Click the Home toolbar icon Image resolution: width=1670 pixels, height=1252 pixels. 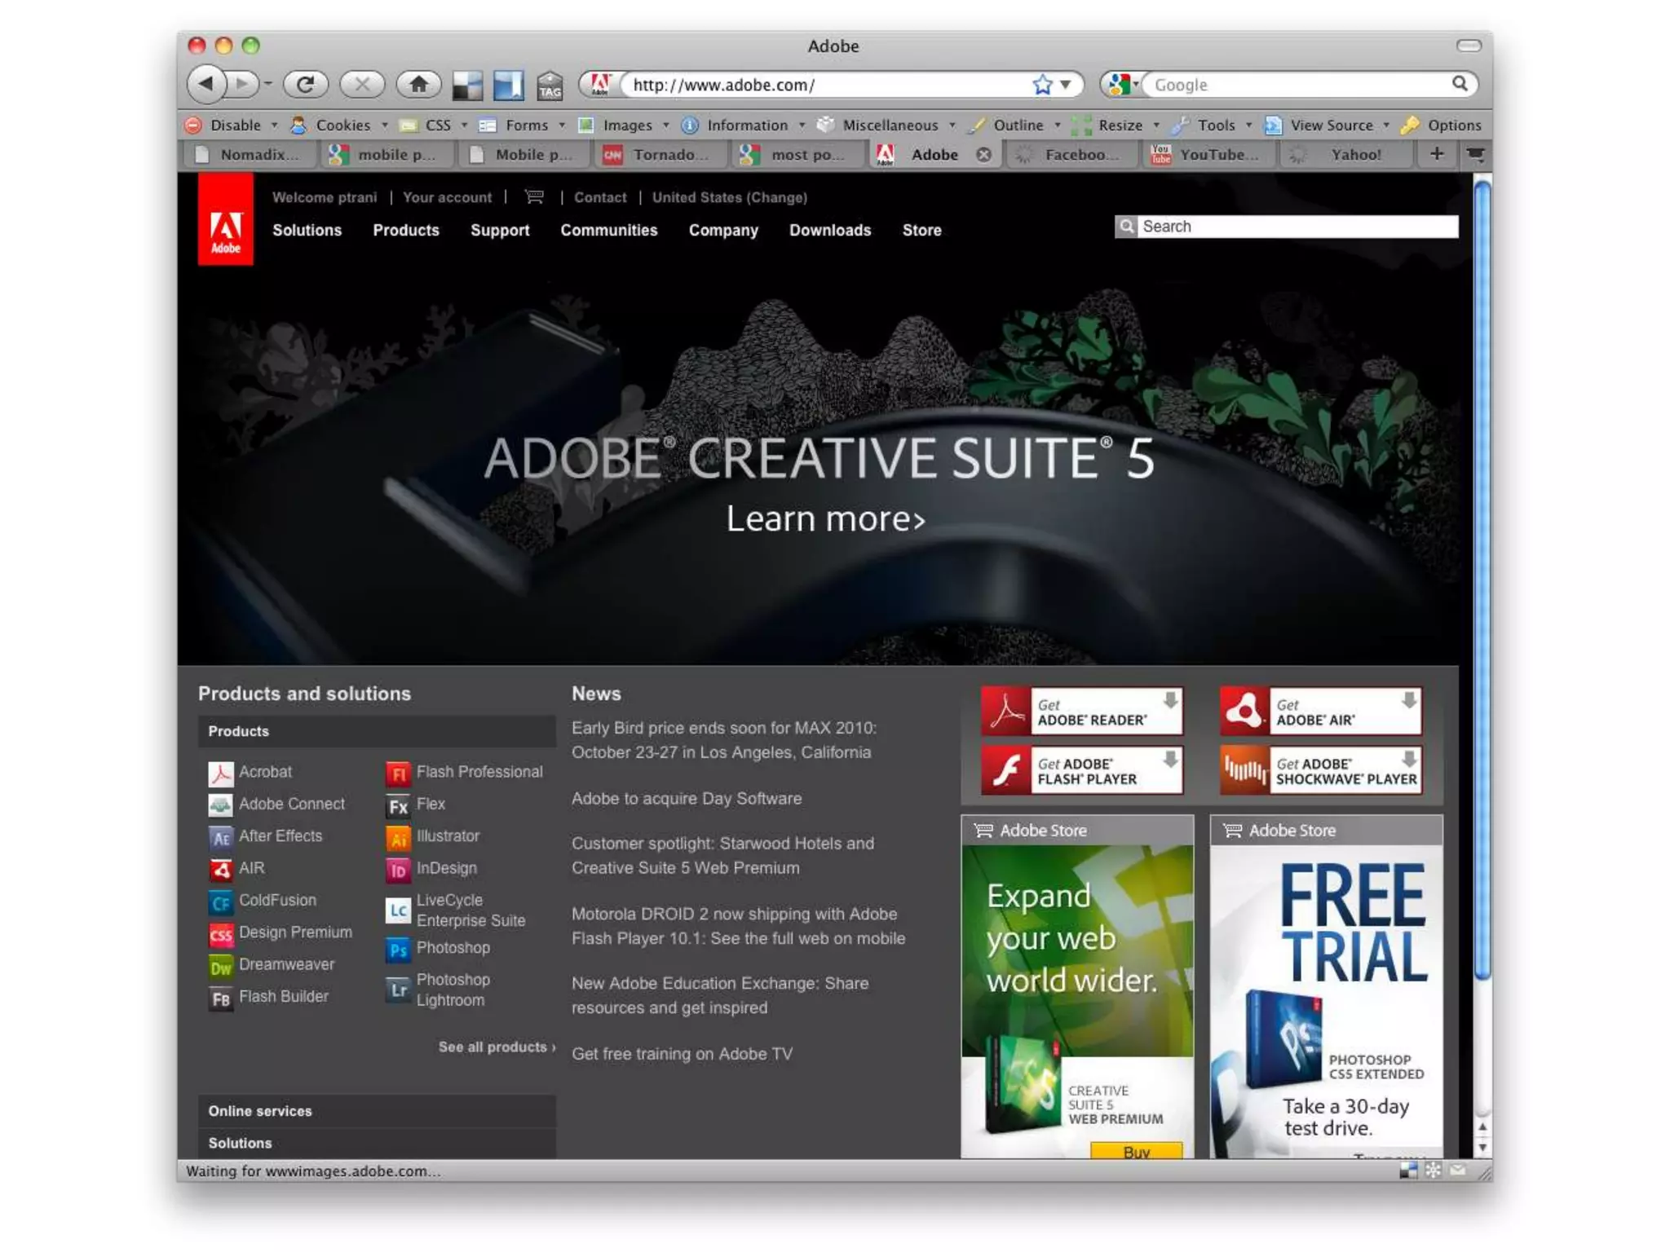(418, 84)
